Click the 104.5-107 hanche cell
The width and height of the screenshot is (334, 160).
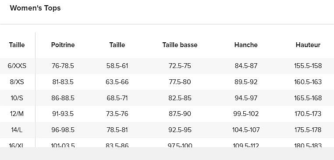[246, 129]
